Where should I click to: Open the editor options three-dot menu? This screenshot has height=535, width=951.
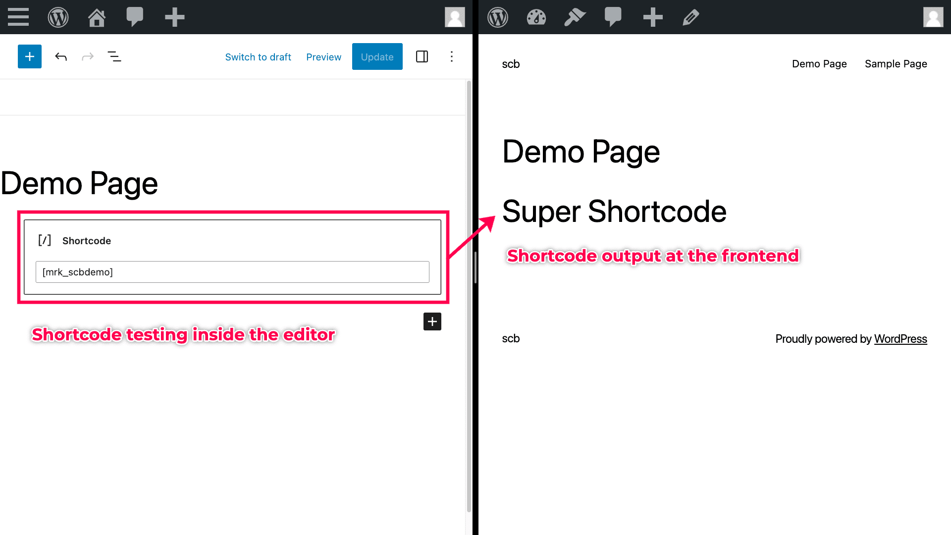click(x=452, y=56)
